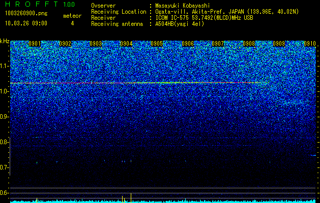Click the meteor count 4
This screenshot has height=203, width=320.
(x=72, y=23)
